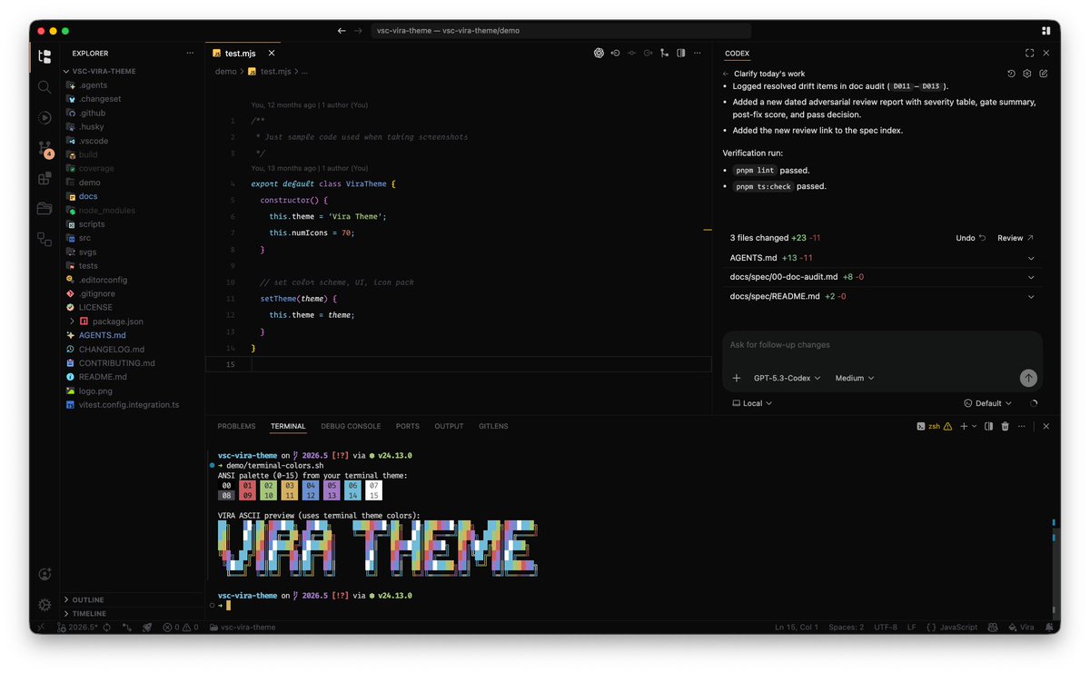Viewport: 1090px width, 673px height.
Task: Switch to the DEBUG CONSOLE tab
Action: click(x=351, y=426)
